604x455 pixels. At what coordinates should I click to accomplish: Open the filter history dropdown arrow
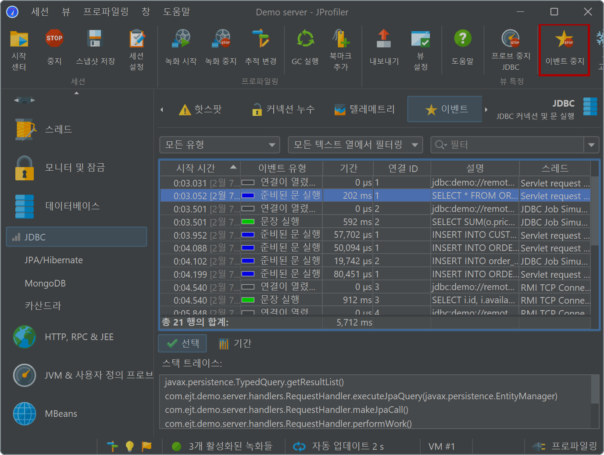(591, 145)
